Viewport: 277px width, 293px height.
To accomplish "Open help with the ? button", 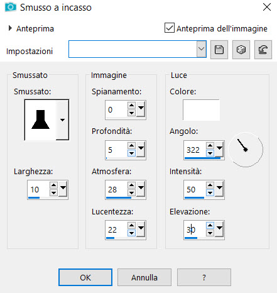I will click(x=204, y=277).
